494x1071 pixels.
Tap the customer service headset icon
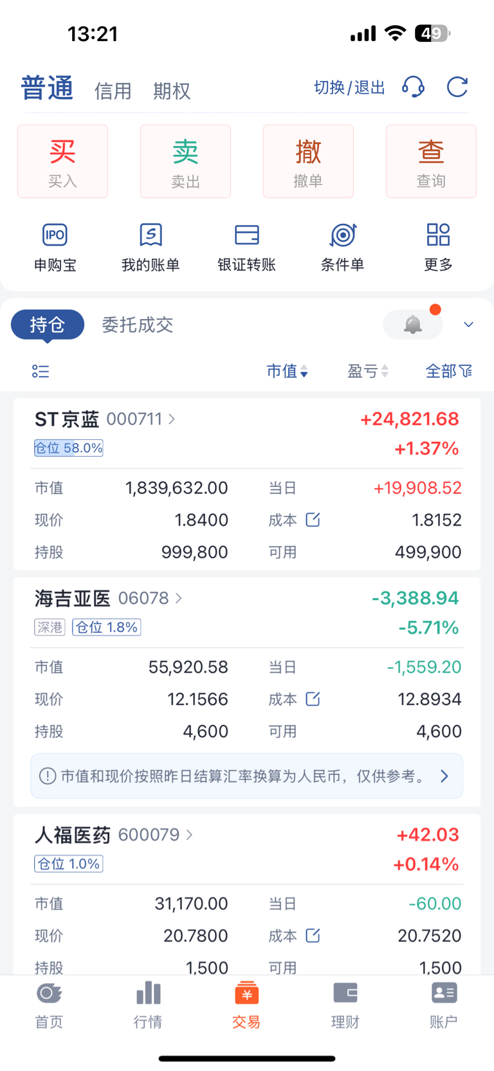(413, 87)
